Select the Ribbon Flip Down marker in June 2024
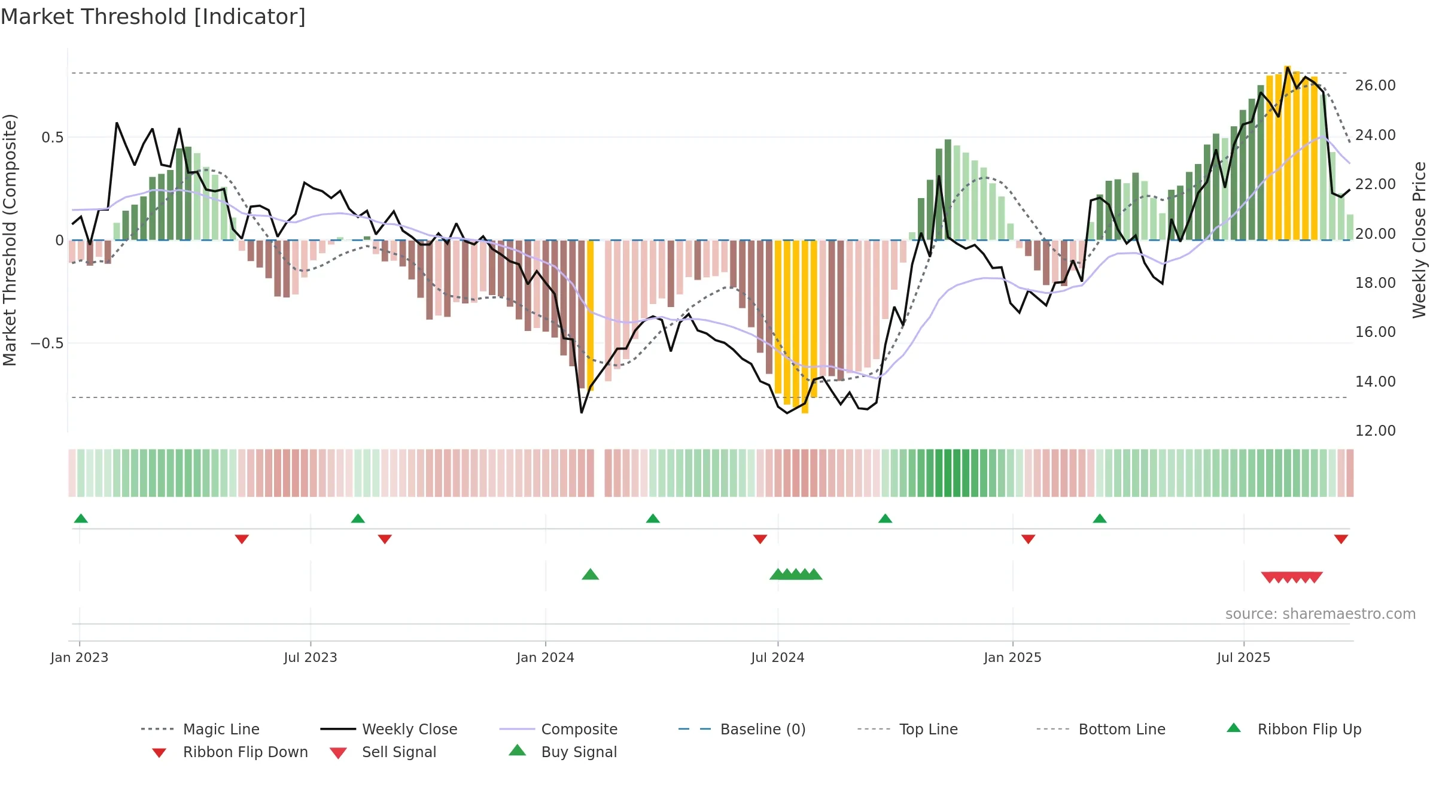 point(760,539)
